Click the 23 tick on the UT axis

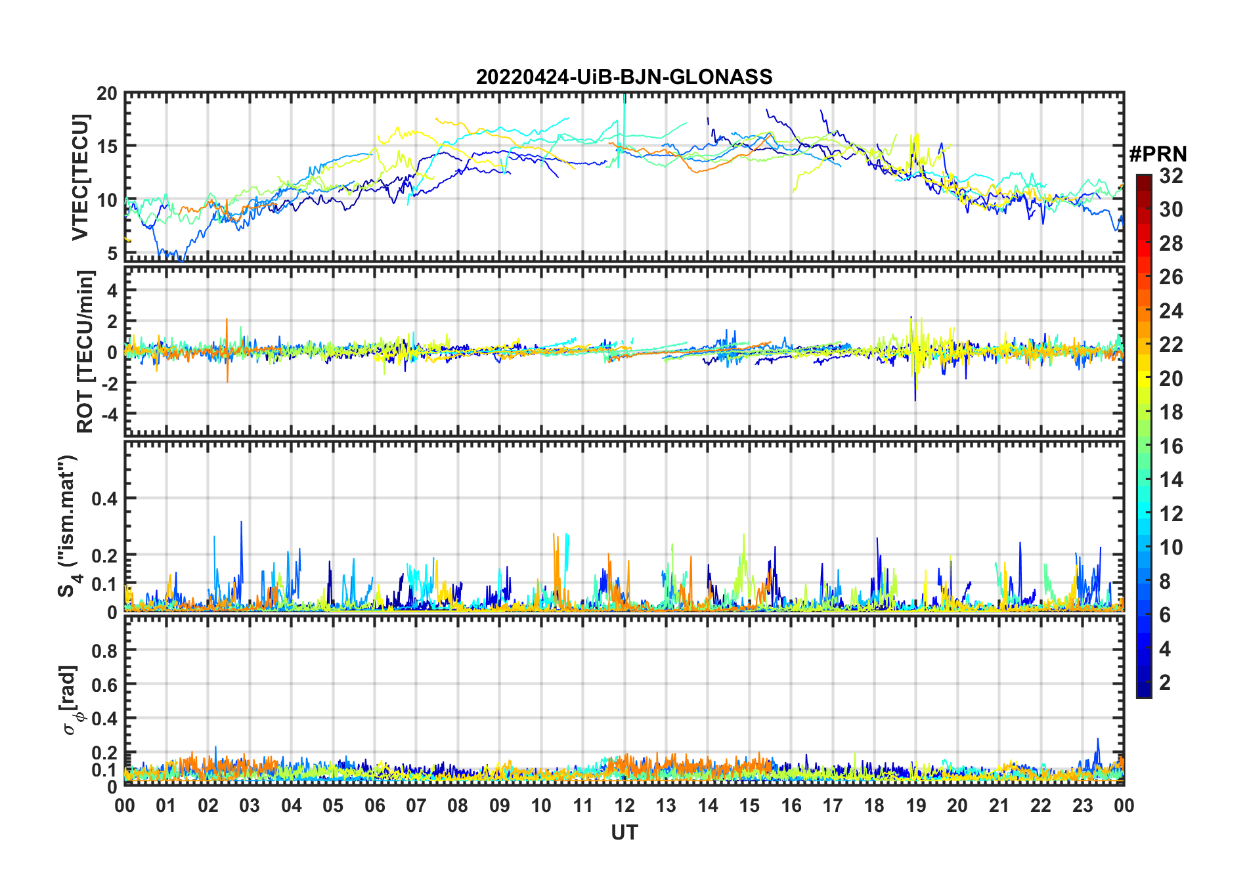[1082, 805]
